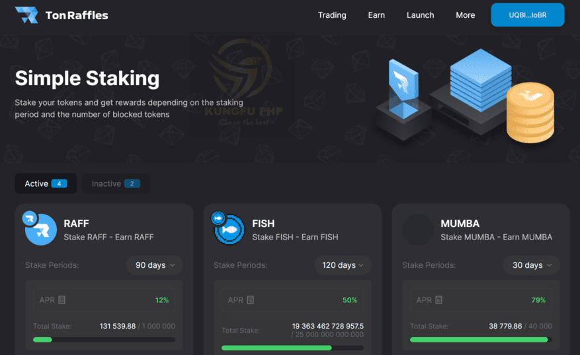Viewport: 580px width, 355px height.
Task: Click the FISH card title
Action: [263, 224]
